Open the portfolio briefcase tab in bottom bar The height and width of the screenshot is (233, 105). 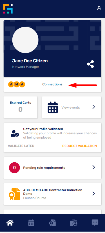pyautogui.click(x=74, y=223)
